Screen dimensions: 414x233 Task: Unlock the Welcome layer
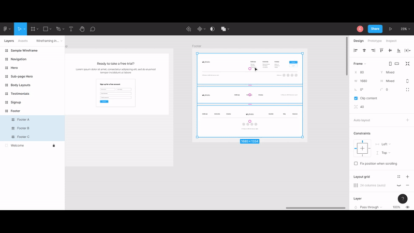(x=54, y=145)
